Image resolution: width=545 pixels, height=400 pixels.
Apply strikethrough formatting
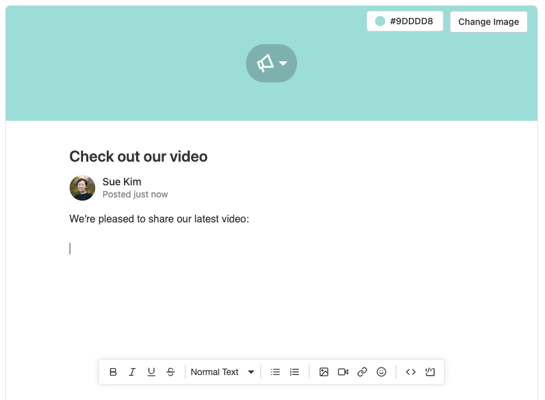pyautogui.click(x=171, y=372)
